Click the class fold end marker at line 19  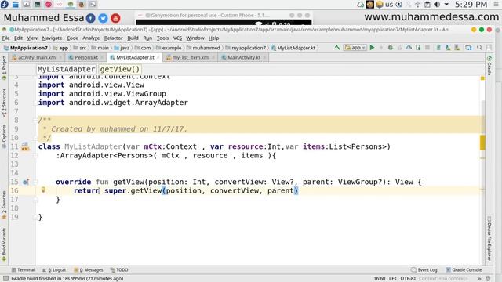[35, 218]
